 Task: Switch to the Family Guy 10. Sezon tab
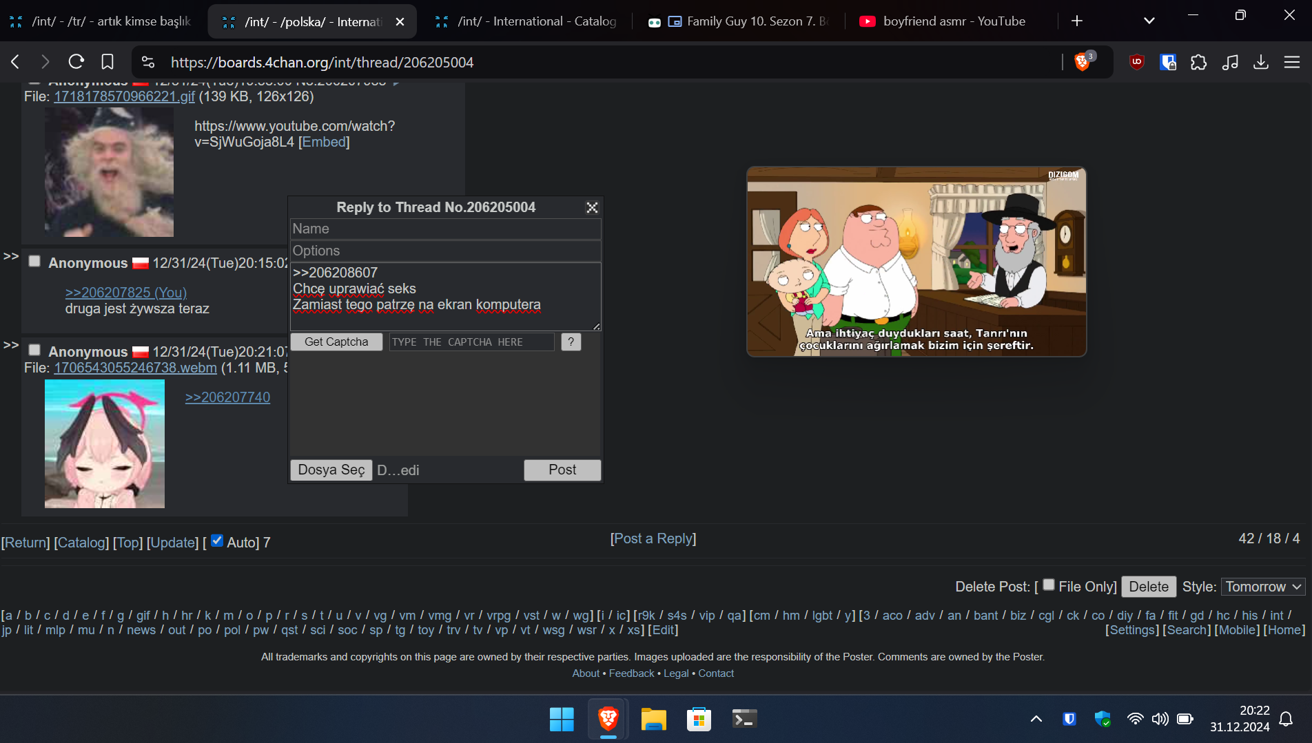pos(739,21)
